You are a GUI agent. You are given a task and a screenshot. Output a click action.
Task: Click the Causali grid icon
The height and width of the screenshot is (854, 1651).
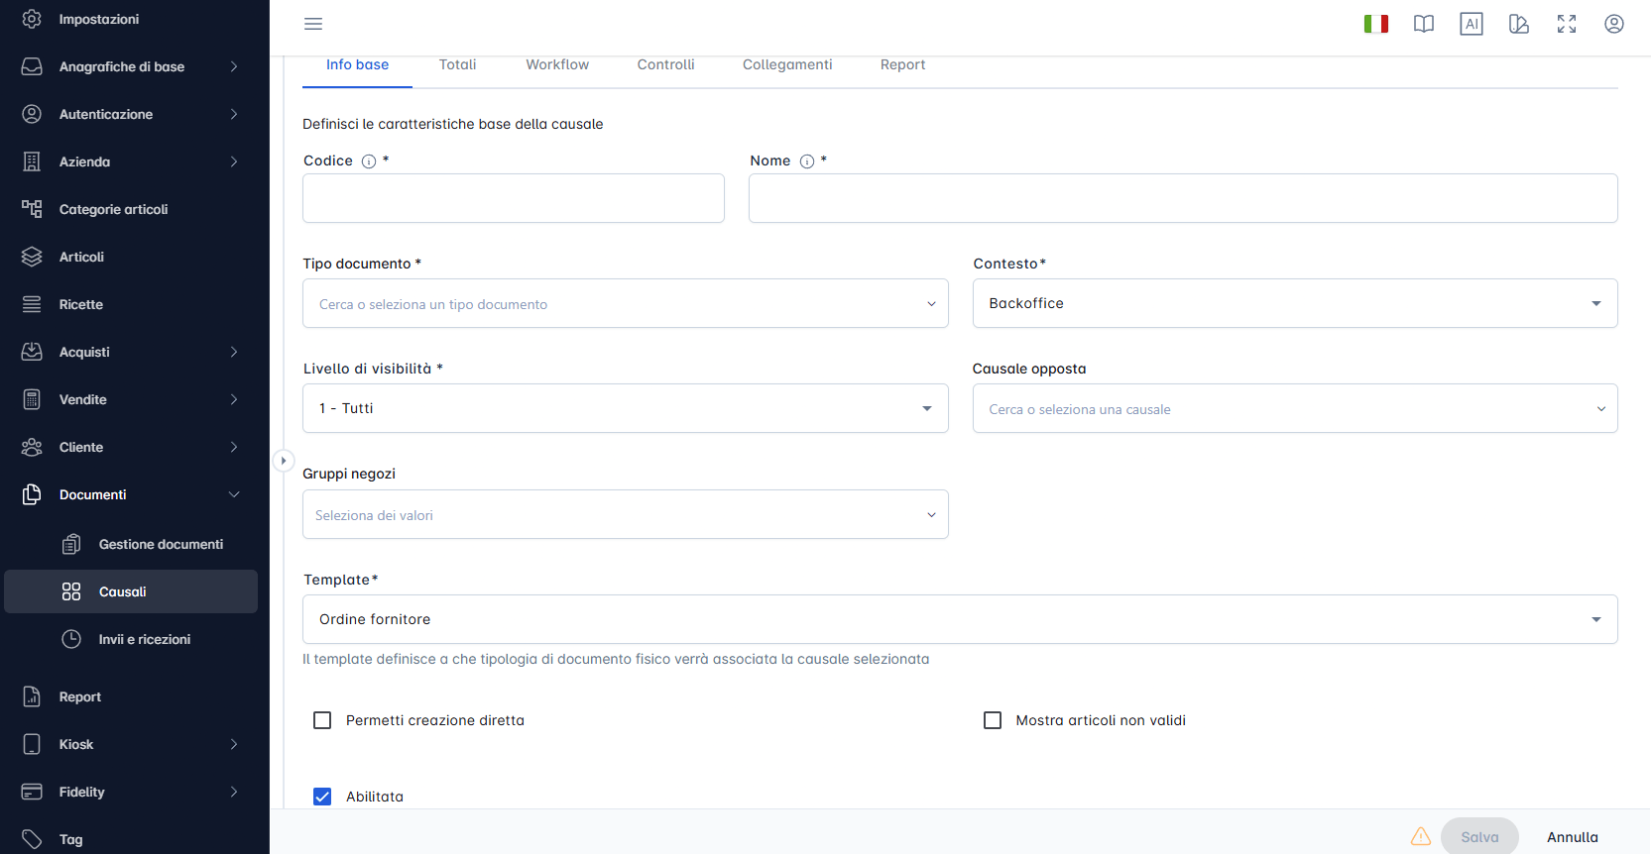pyautogui.click(x=71, y=591)
